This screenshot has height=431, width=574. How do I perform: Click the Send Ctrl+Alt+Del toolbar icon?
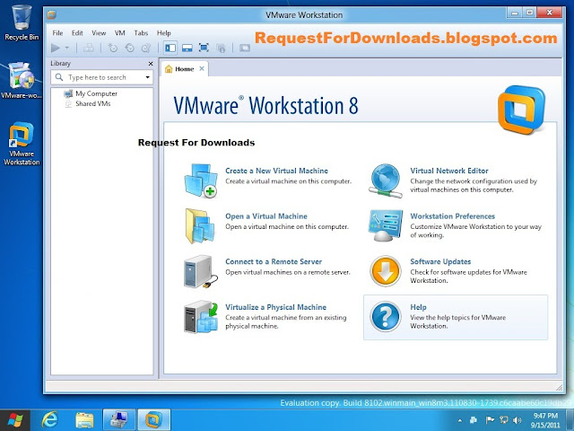(88, 48)
